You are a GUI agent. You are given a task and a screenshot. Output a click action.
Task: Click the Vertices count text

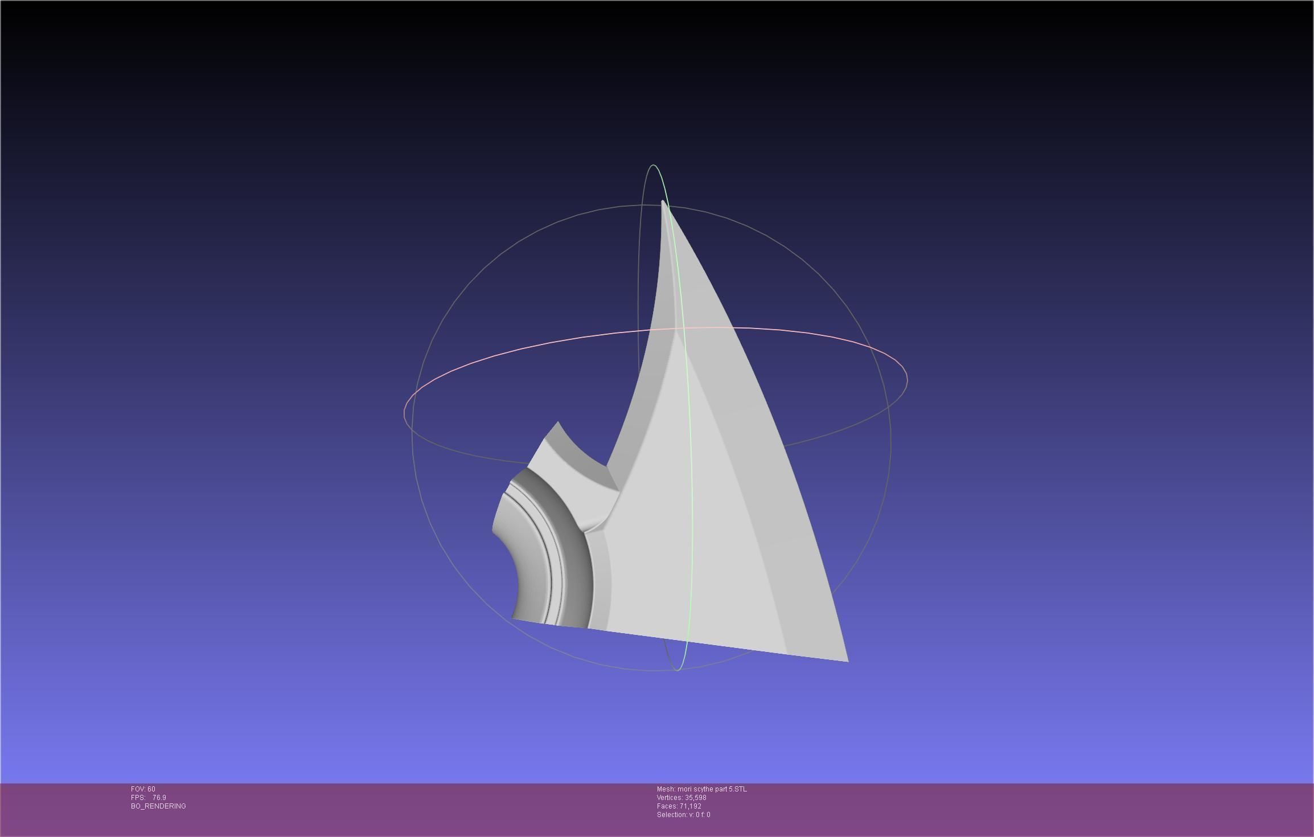coord(681,798)
